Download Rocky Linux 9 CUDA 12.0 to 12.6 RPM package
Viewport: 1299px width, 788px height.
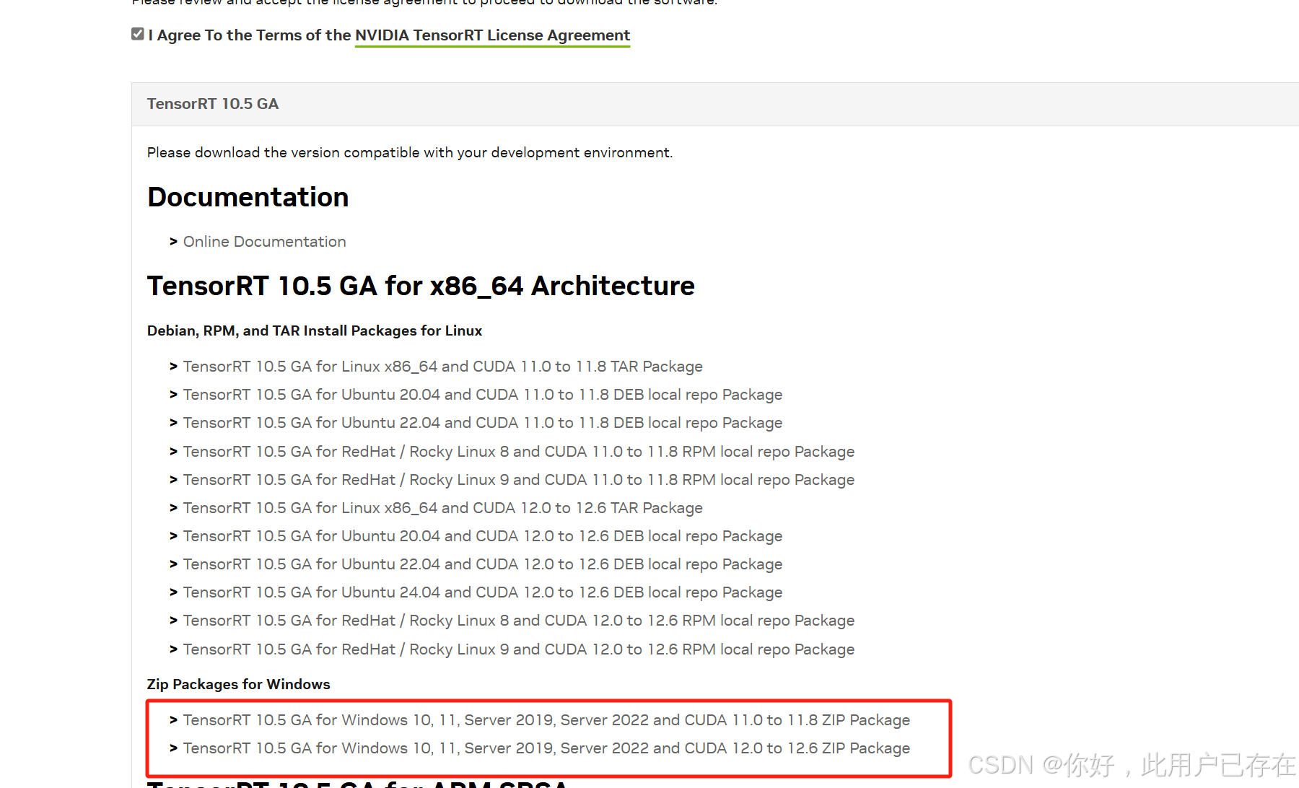(518, 649)
